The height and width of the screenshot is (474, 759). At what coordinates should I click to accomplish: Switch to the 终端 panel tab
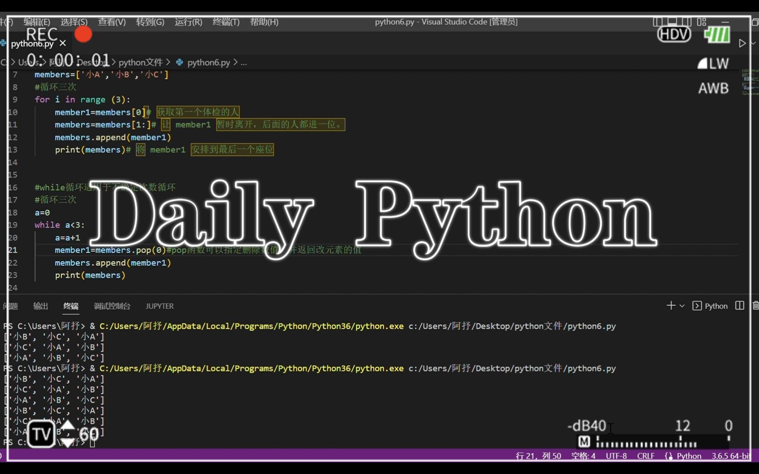pos(71,306)
